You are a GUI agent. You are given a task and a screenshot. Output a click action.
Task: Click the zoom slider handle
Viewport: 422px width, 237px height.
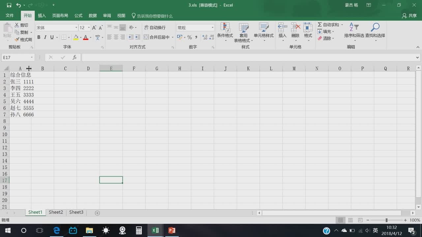pyautogui.click(x=386, y=220)
